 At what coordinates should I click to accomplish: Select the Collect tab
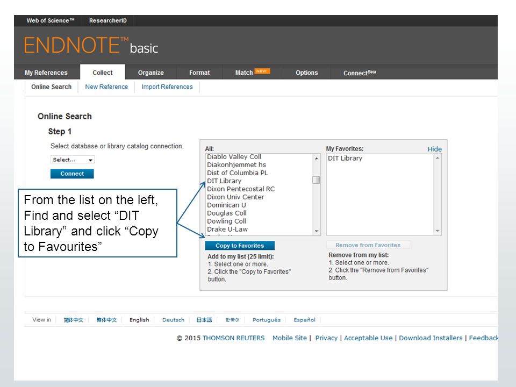[102, 73]
